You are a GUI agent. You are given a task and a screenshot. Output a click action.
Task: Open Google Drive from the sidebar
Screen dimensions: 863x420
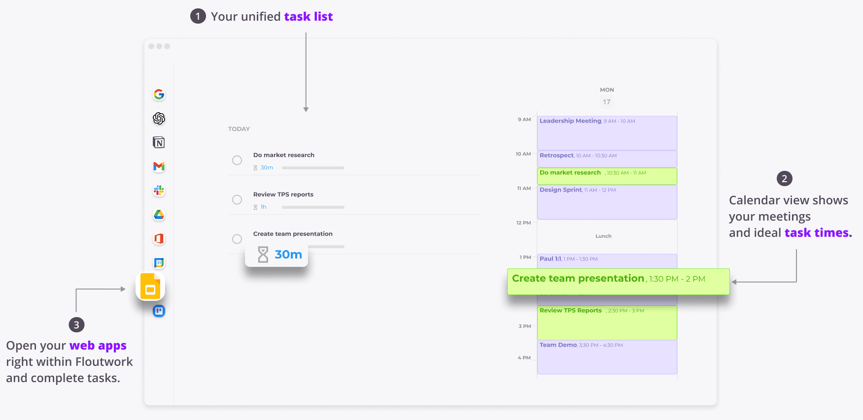tap(159, 215)
